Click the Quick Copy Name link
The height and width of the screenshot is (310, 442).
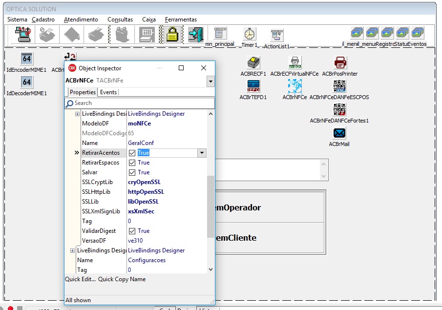click(122, 279)
